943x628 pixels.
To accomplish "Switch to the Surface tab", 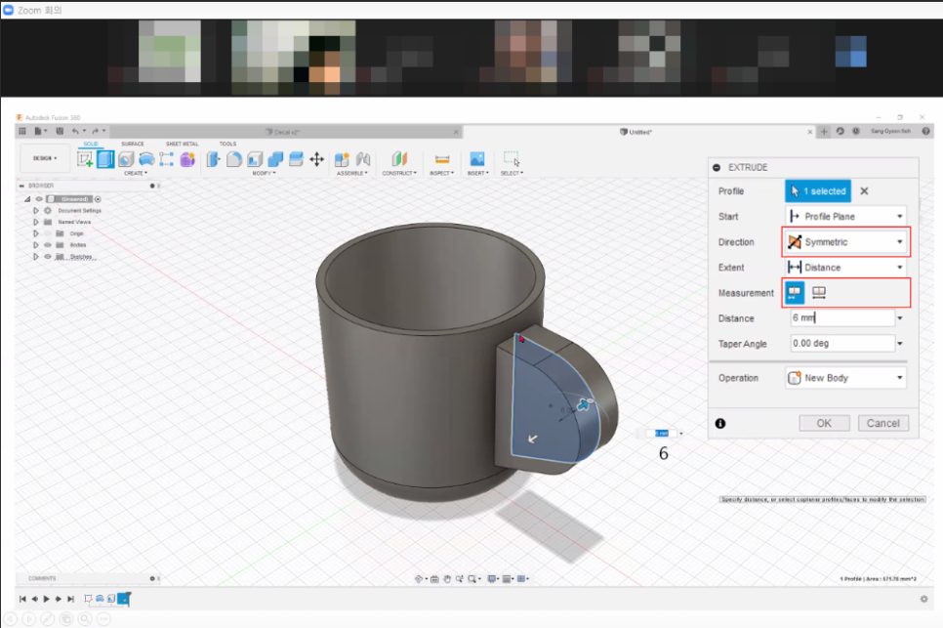I will click(133, 144).
